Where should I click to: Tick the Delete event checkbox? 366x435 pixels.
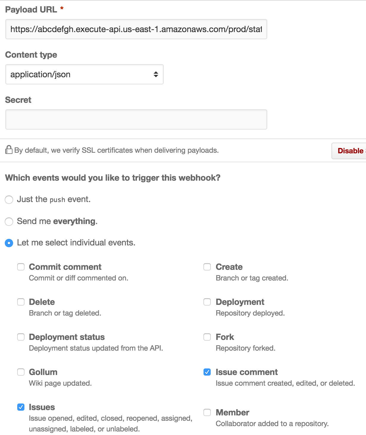point(21,302)
